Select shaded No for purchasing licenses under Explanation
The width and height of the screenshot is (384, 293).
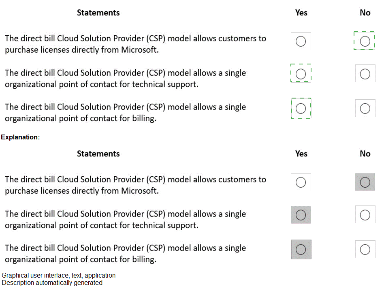pos(365,182)
